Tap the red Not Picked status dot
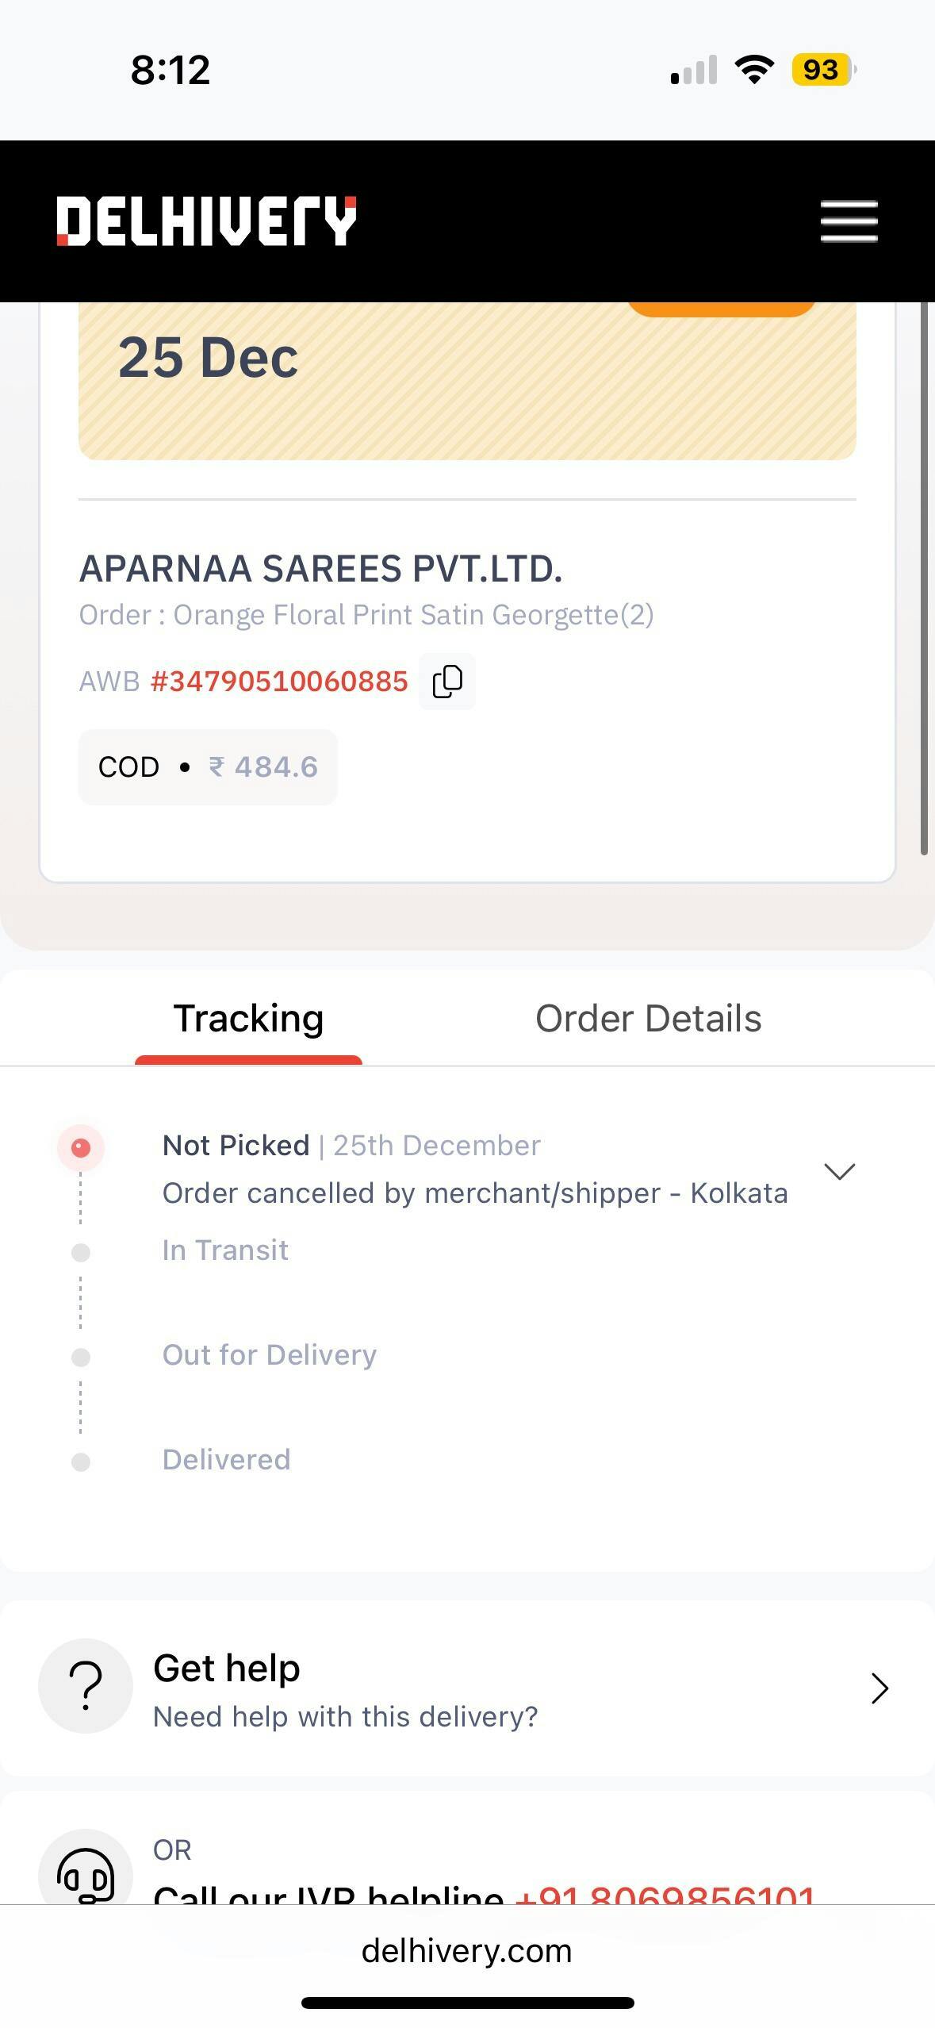935x2028 pixels. tap(81, 1147)
